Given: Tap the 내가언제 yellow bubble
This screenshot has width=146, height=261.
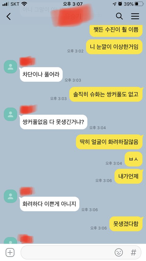Looking at the screenshot, I should click(128, 176).
